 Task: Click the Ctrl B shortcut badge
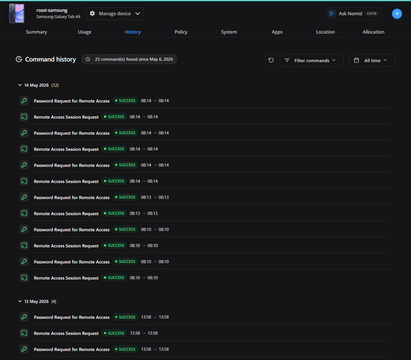pos(372,14)
